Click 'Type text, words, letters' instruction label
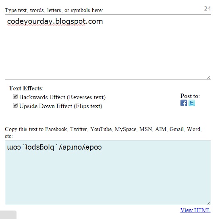The height and width of the screenshot is (219, 222). [x=54, y=10]
